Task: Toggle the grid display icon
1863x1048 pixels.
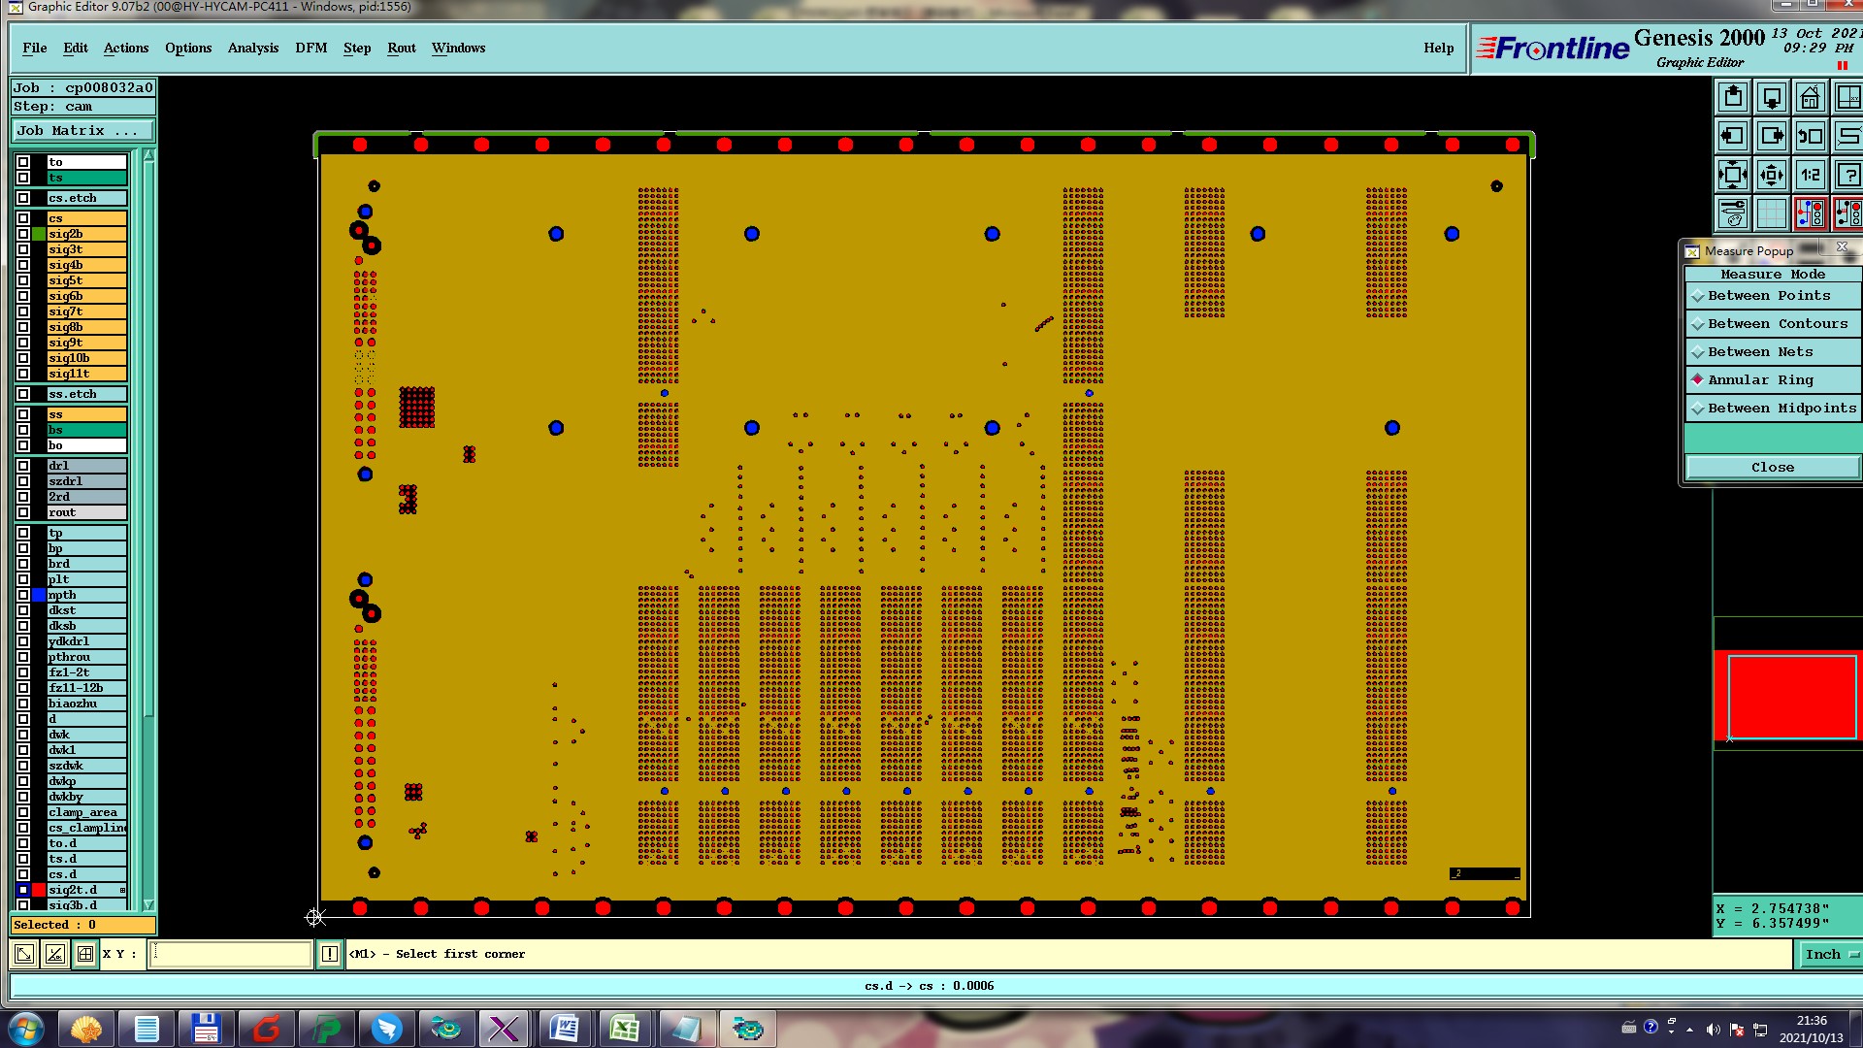Action: [x=1771, y=213]
